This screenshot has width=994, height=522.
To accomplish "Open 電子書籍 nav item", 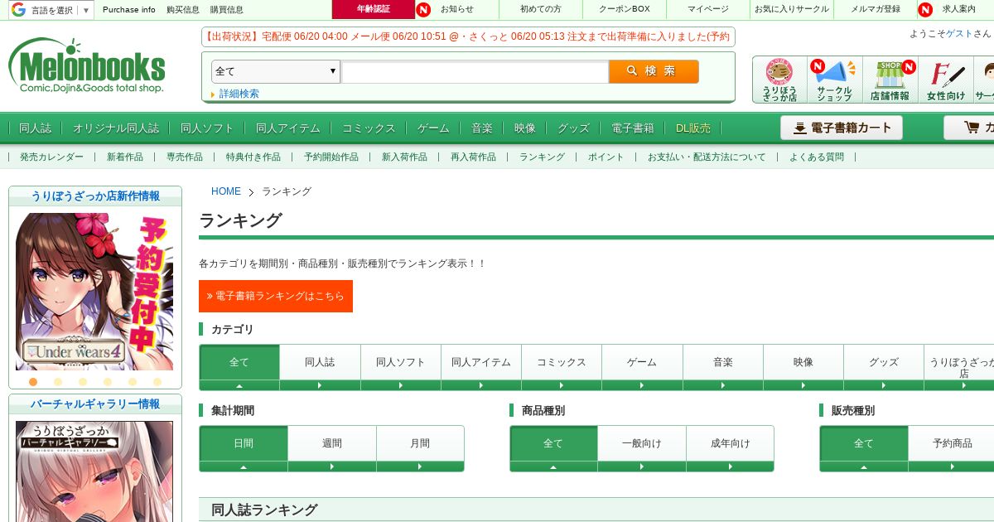I will (633, 128).
